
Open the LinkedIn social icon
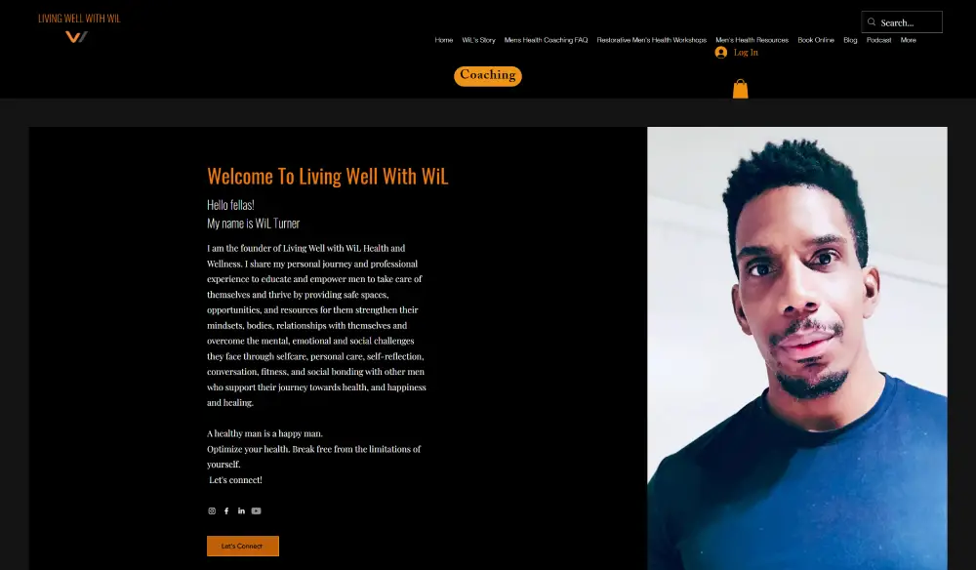click(x=241, y=510)
